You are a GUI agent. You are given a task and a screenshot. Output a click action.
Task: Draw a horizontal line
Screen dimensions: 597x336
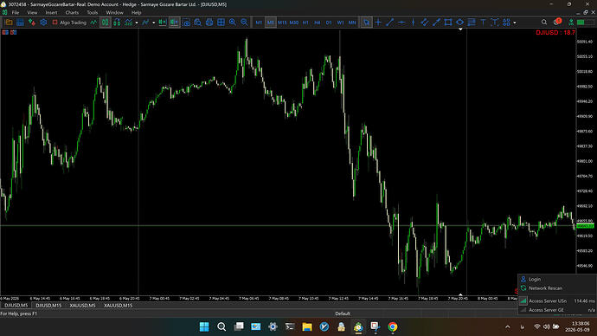(401, 23)
